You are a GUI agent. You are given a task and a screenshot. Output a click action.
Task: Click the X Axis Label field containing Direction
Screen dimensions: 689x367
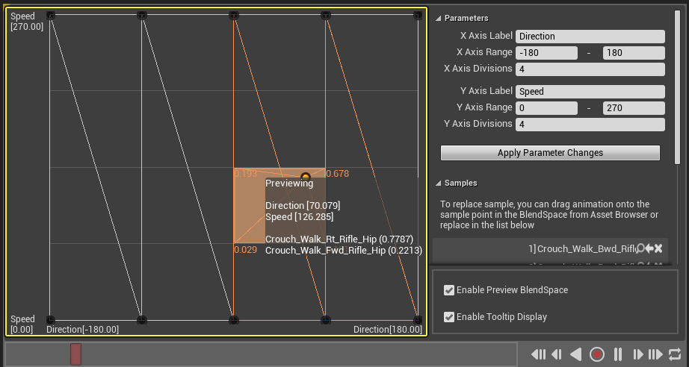(x=590, y=36)
